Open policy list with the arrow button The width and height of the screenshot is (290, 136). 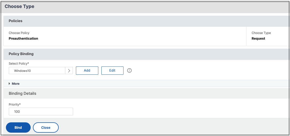coord(69,71)
